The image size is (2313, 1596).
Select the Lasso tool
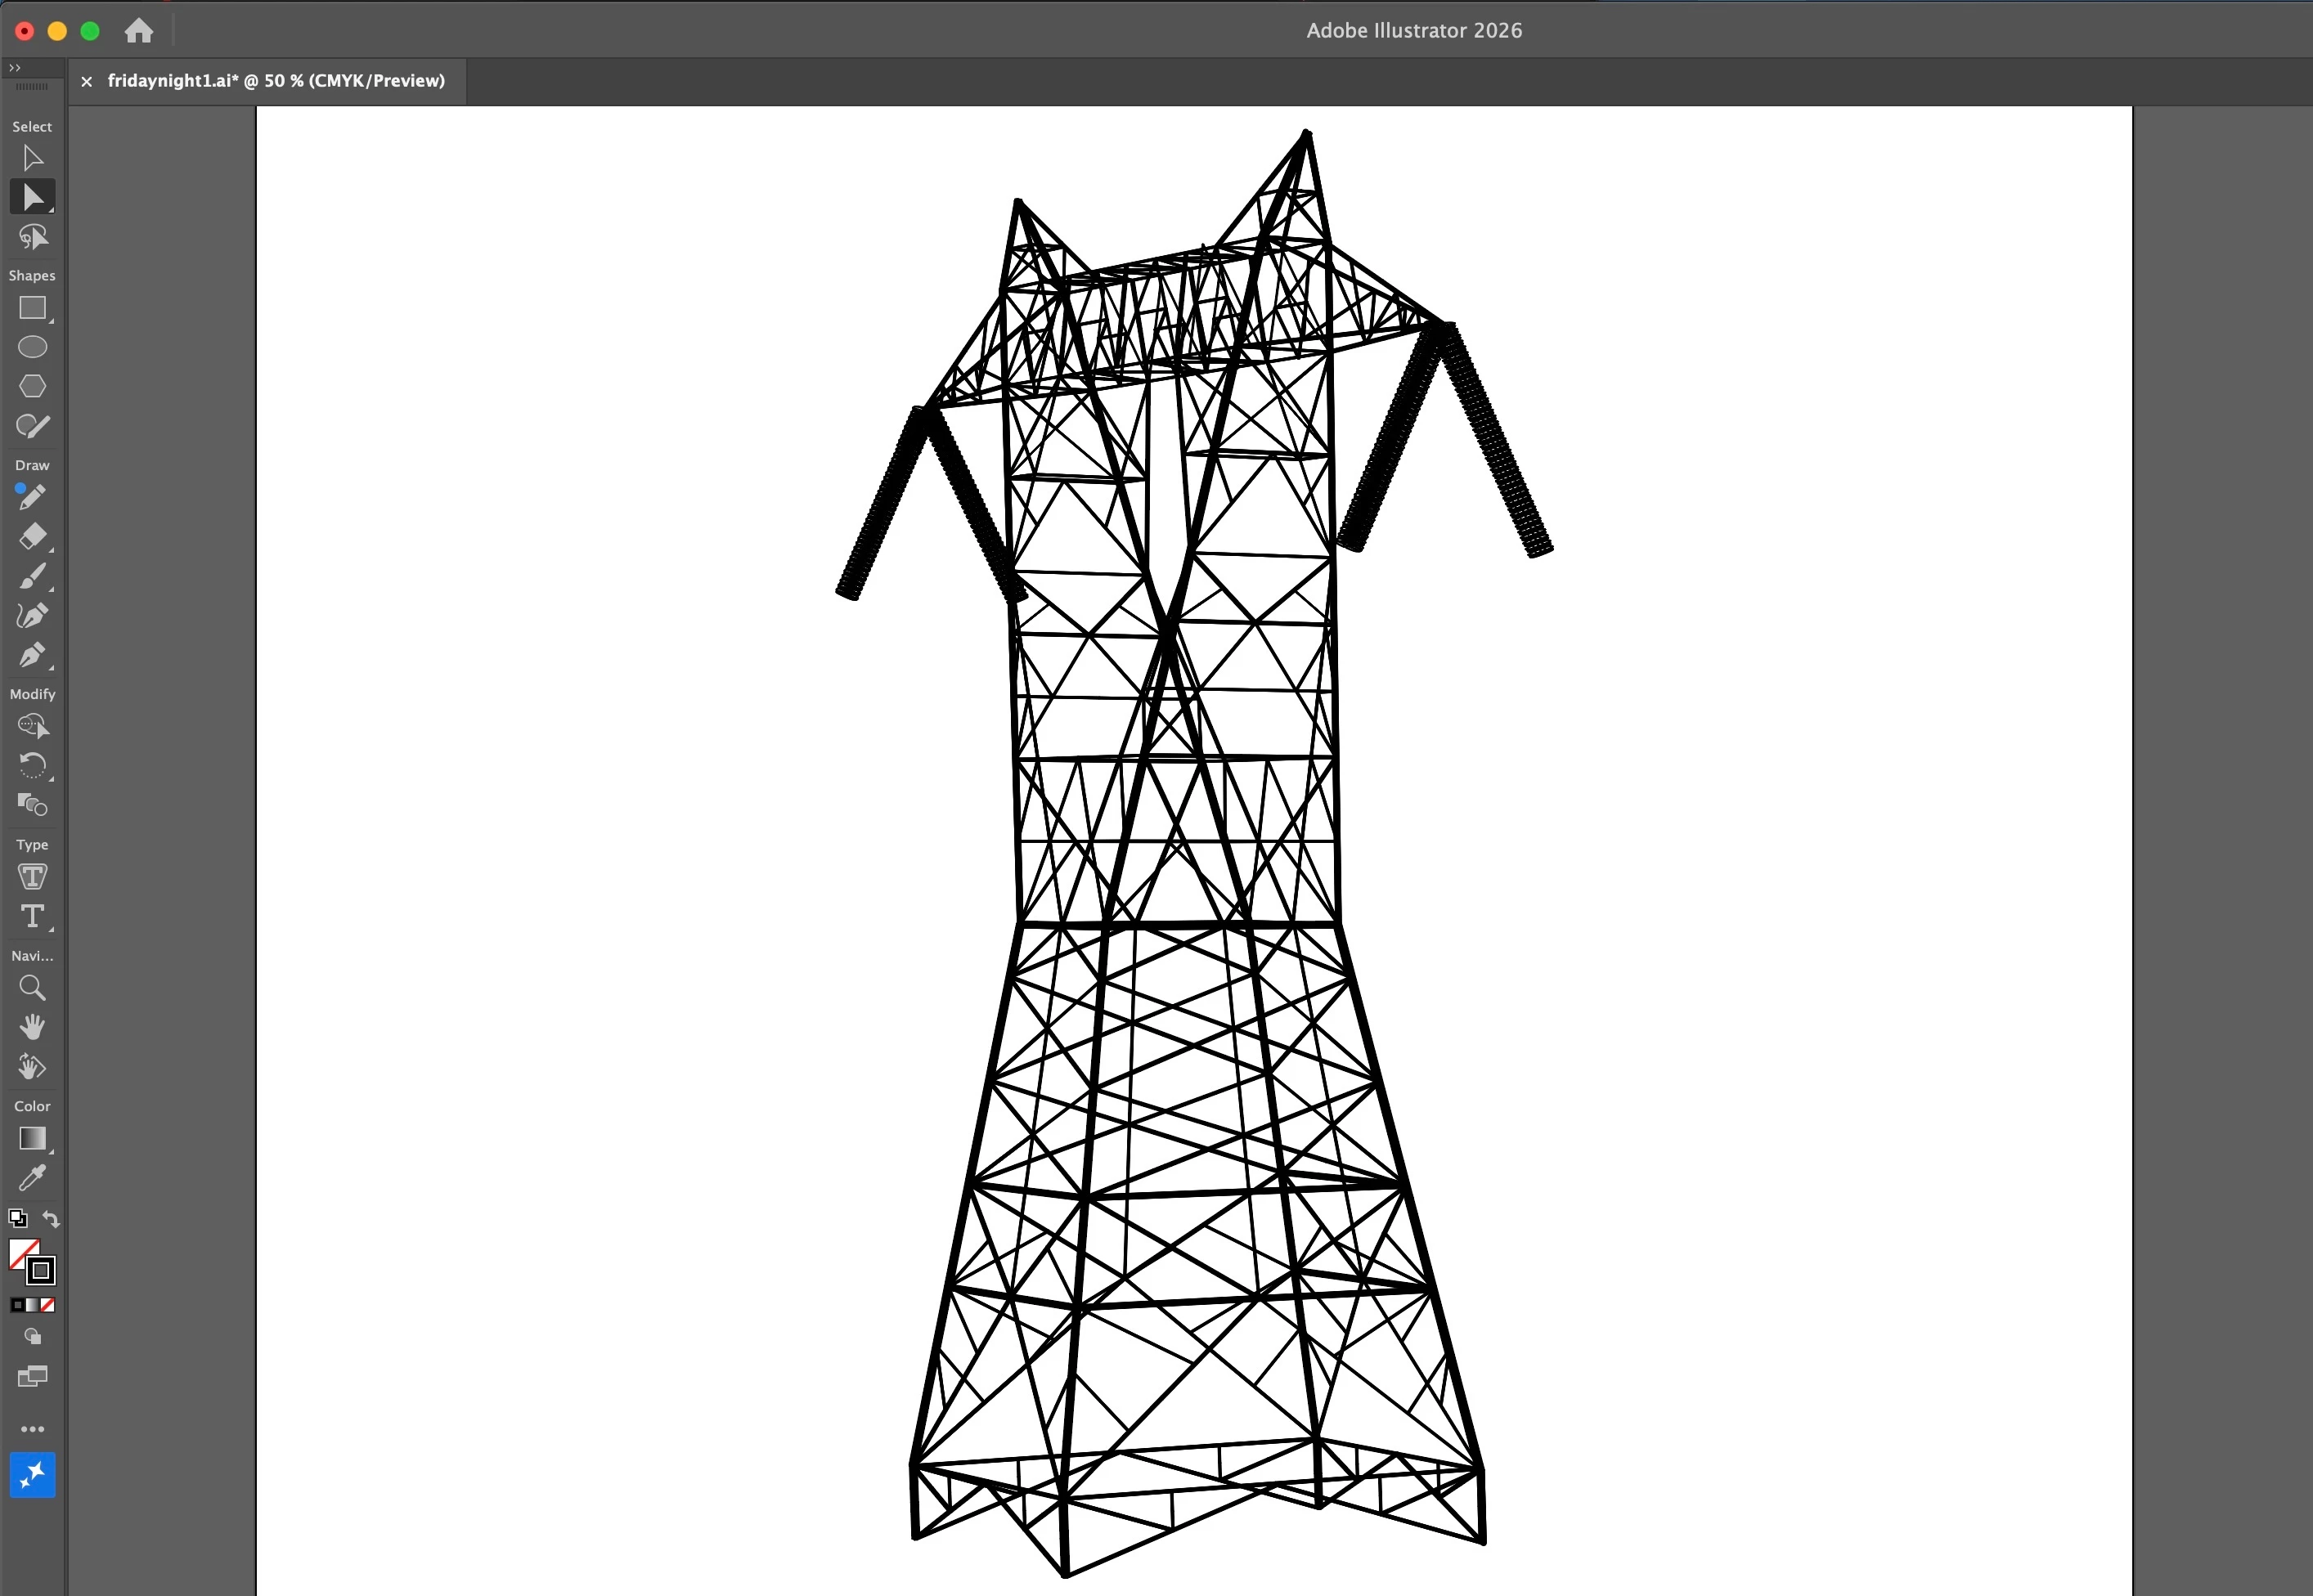click(32, 237)
